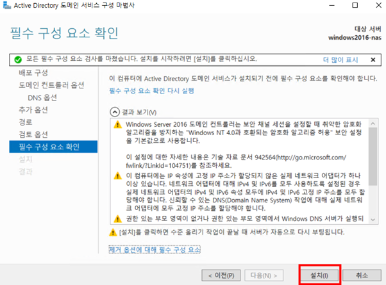Viewport: 386px width, 285px height.
Task: Select 배포 구성 in the sidebar
Action: (33, 72)
